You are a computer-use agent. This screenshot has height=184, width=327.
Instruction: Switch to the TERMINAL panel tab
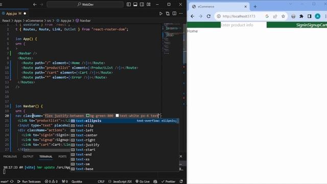click(46, 156)
